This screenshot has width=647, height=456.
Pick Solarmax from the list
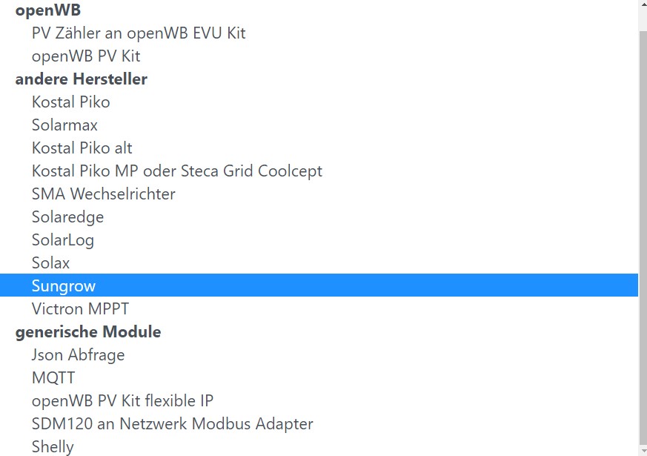coord(65,125)
